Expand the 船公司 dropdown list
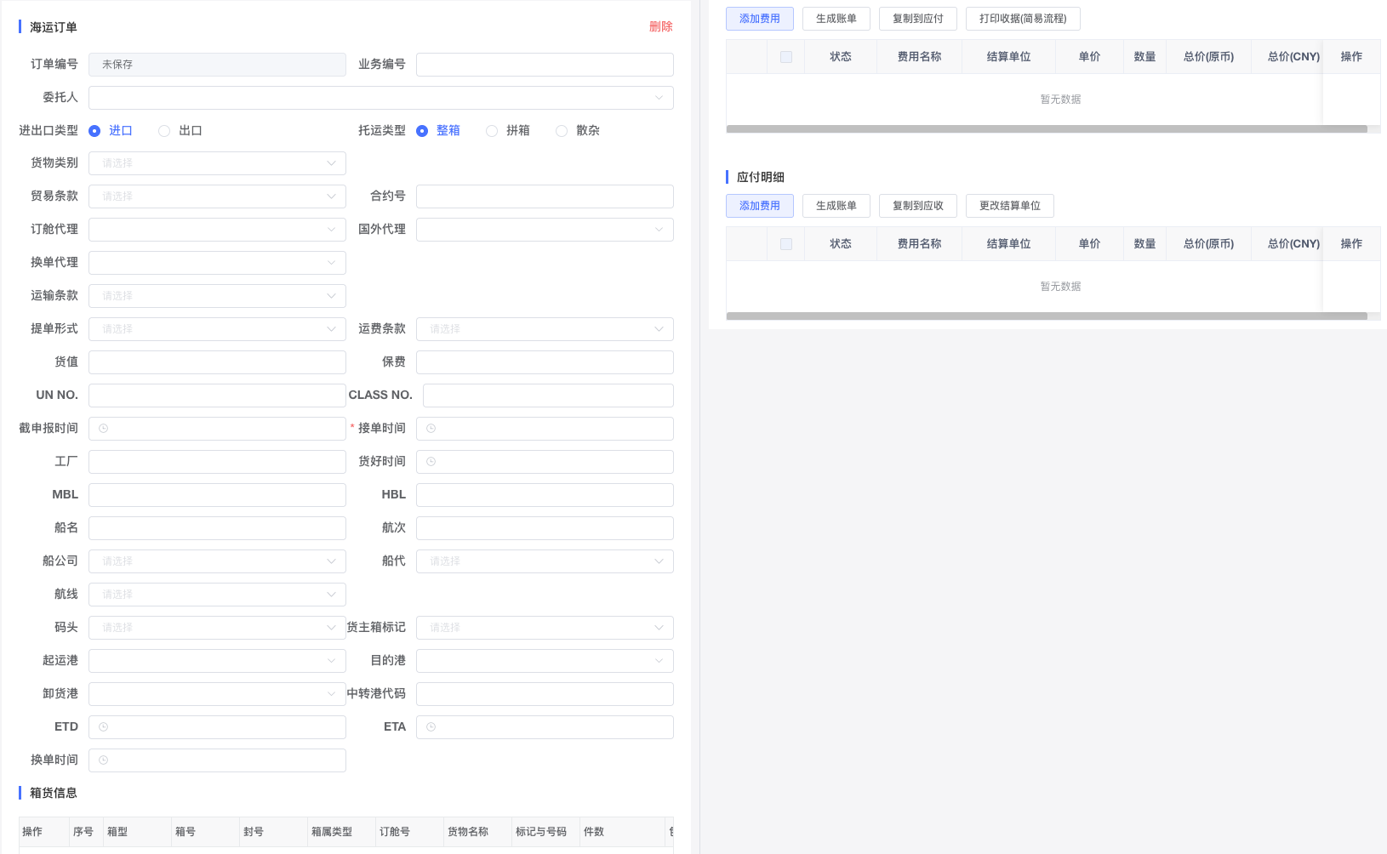This screenshot has width=1387, height=854. pyautogui.click(x=217, y=561)
